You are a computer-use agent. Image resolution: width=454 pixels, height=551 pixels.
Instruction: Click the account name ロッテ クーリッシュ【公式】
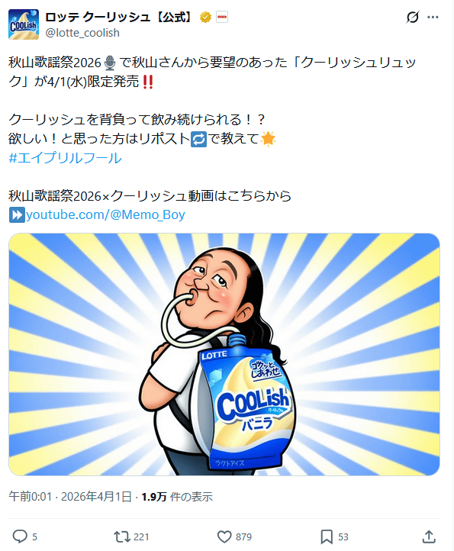click(x=120, y=17)
